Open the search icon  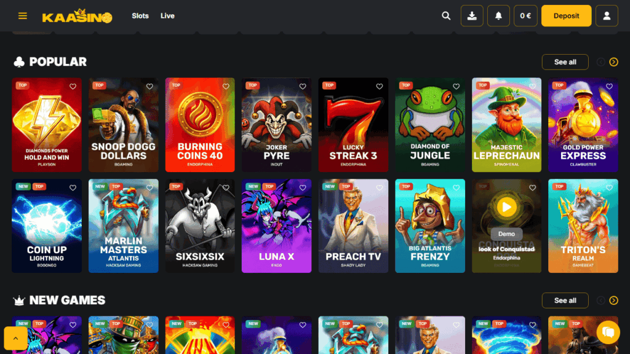(x=446, y=15)
